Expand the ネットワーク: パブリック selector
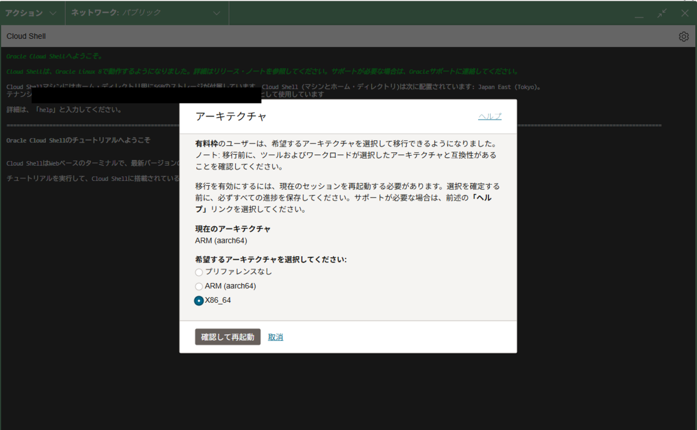 coord(146,13)
